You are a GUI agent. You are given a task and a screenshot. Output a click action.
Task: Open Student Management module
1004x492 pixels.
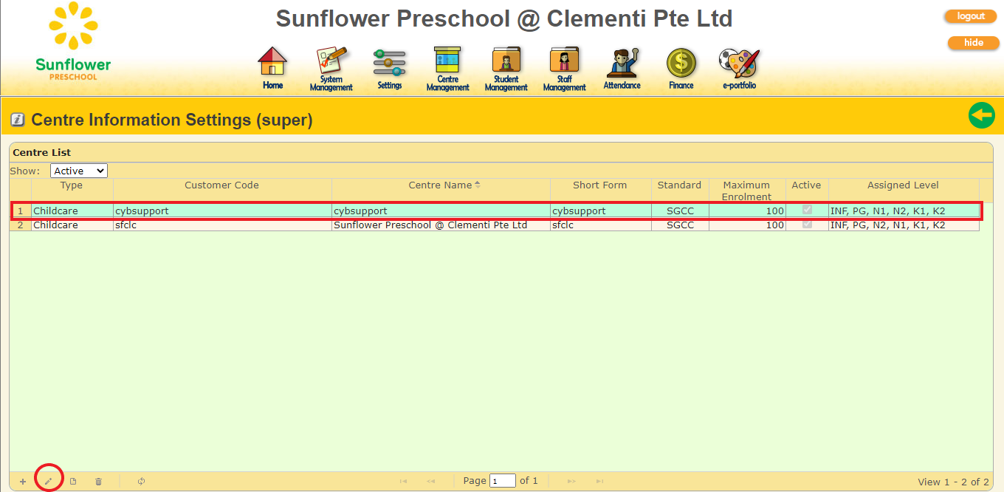click(506, 69)
